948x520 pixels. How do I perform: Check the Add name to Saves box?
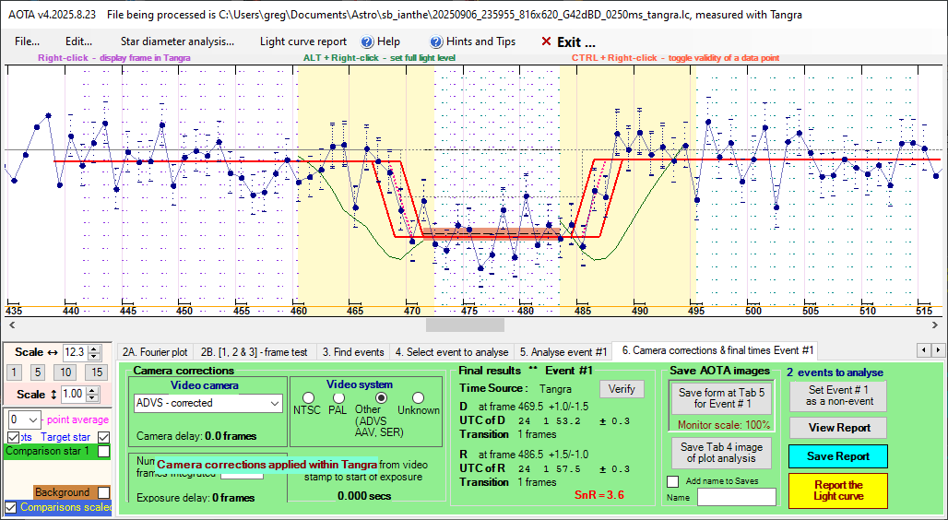point(672,481)
